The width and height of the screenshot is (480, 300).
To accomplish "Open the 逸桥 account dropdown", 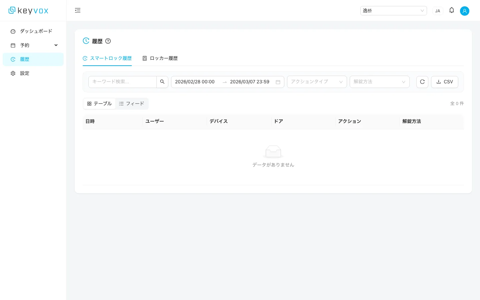I will (x=393, y=10).
